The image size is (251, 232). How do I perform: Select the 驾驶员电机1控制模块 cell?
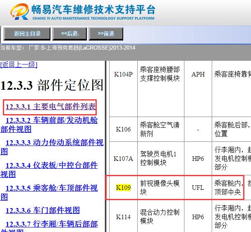coord(161,158)
